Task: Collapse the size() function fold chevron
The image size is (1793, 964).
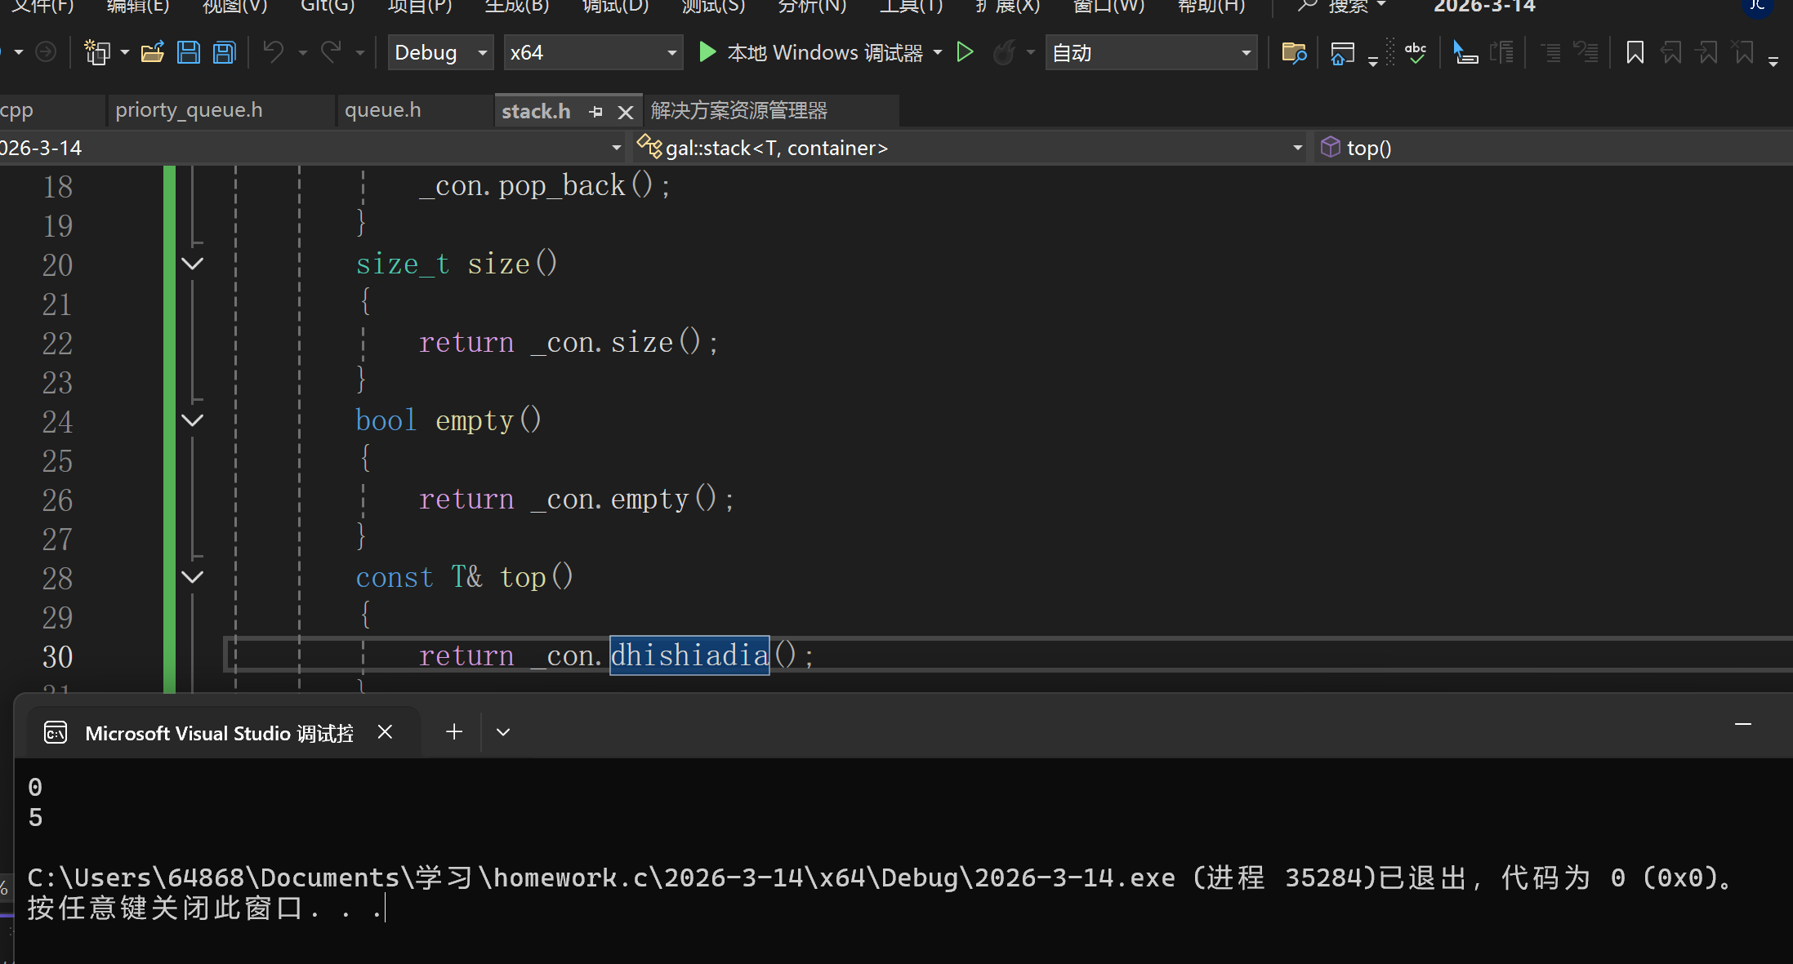Action: click(x=193, y=264)
